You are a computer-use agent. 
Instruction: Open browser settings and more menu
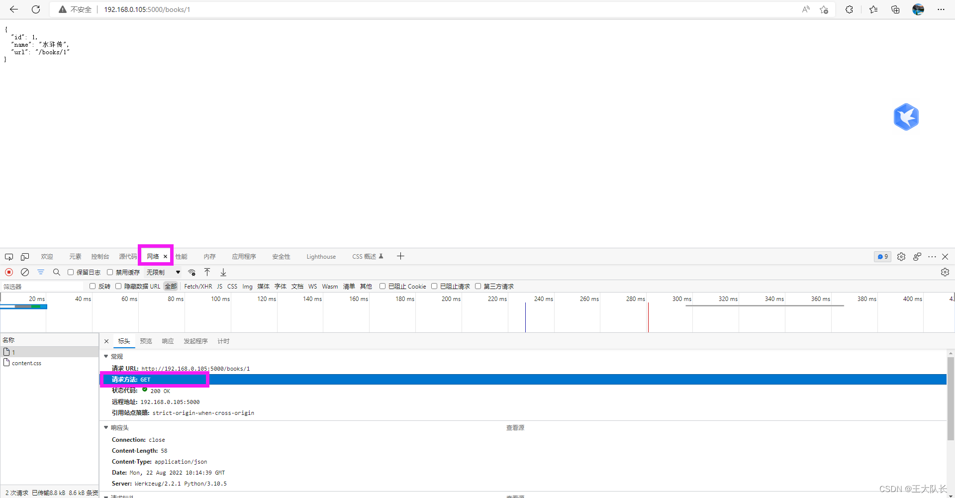point(941,9)
